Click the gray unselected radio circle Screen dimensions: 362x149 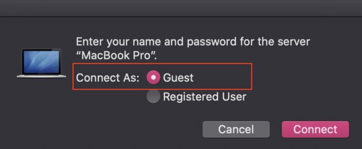point(153,96)
